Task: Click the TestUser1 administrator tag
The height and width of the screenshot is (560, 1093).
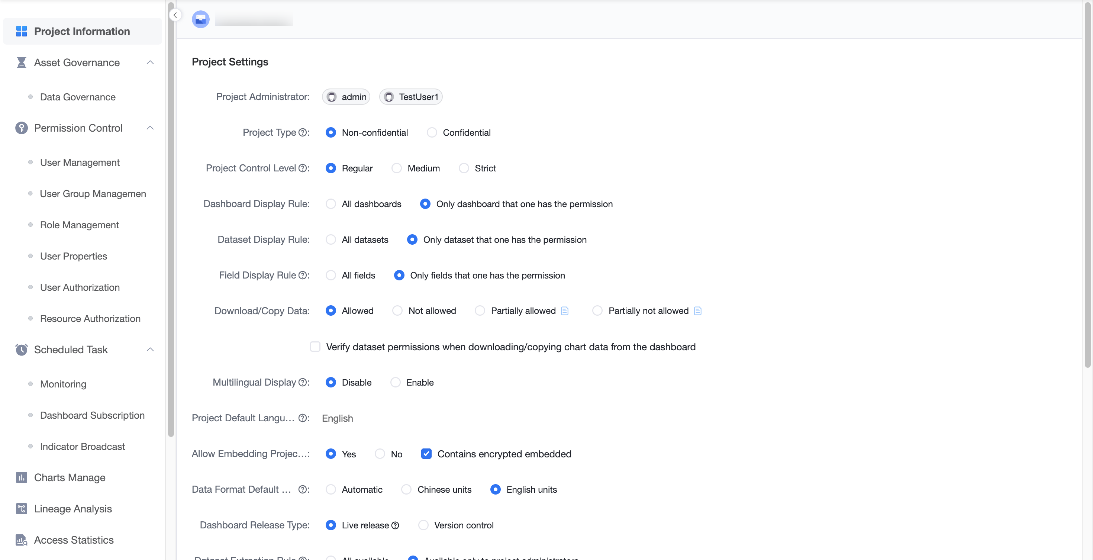Action: point(411,97)
